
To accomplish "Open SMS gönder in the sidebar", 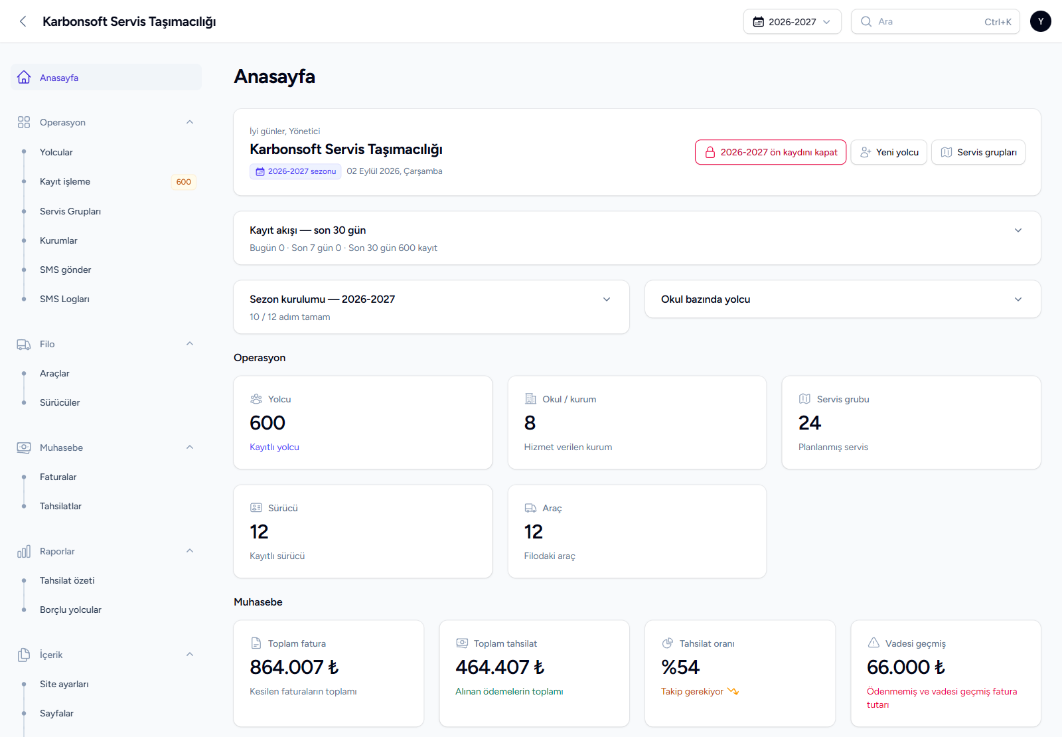I will [x=106, y=270].
